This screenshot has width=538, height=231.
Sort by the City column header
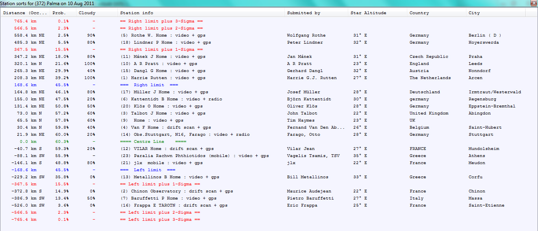pos(496,13)
